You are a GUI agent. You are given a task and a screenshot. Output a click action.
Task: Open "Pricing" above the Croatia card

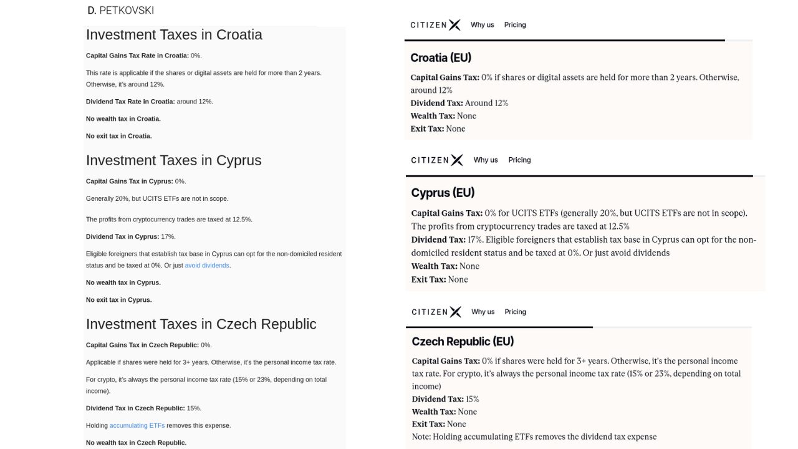coord(515,25)
